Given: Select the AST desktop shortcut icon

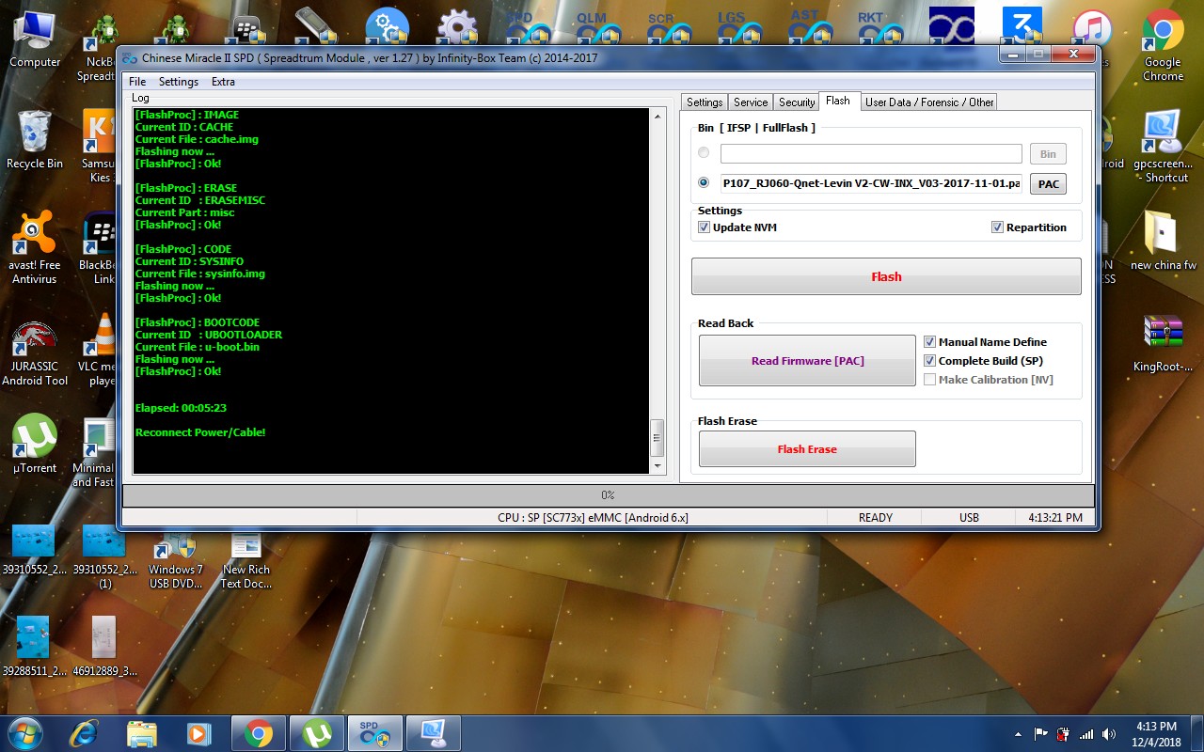Looking at the screenshot, I should (809, 26).
